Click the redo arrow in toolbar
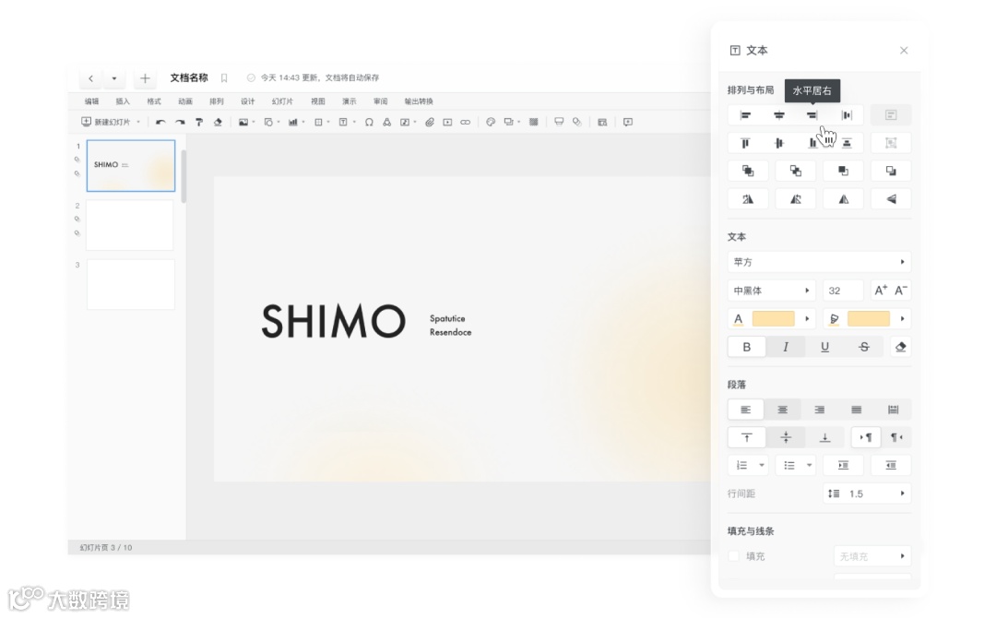This screenshot has width=996, height=618. click(180, 122)
